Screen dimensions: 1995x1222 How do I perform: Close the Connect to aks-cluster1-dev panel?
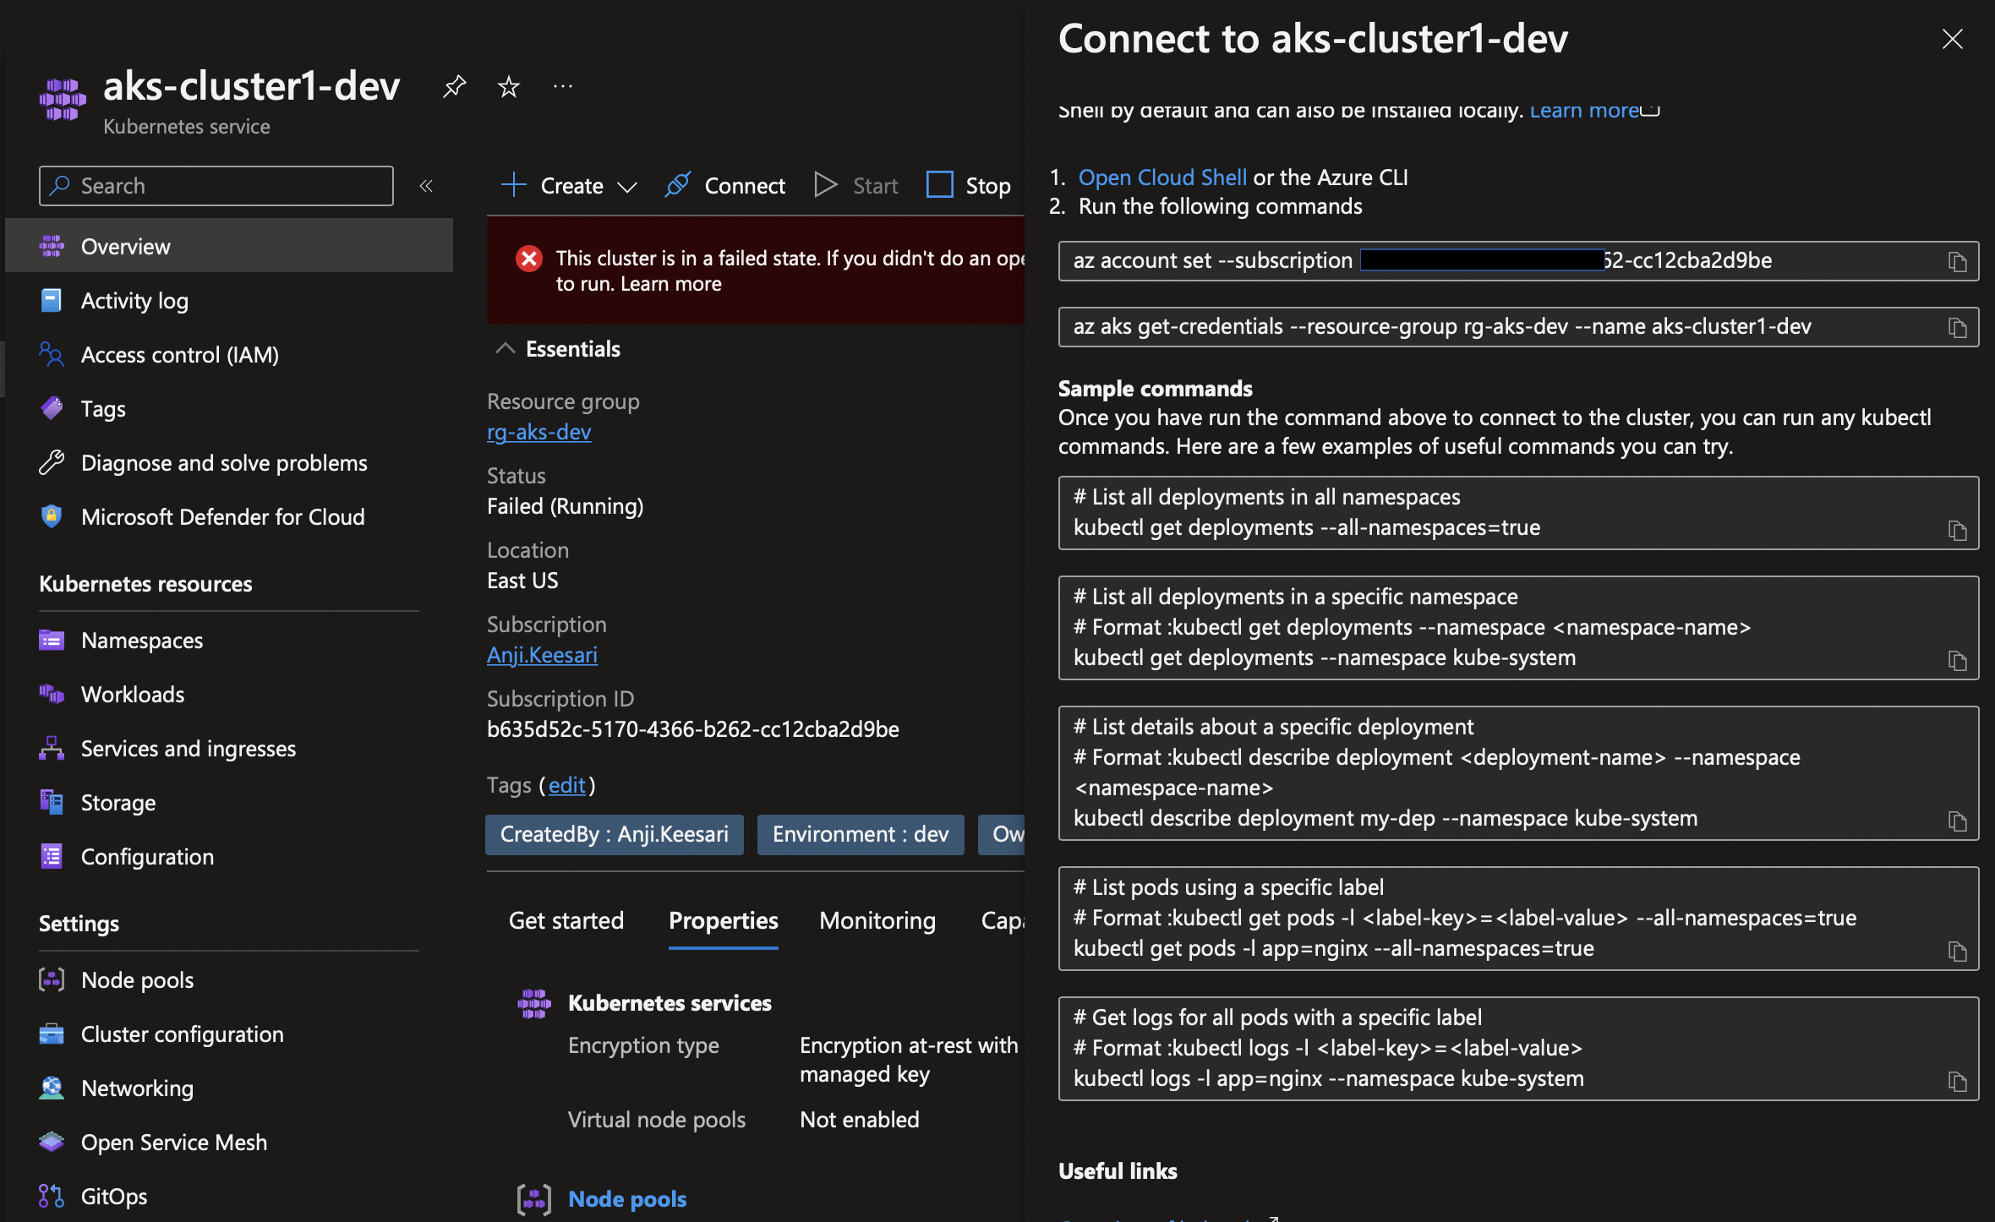(1953, 39)
